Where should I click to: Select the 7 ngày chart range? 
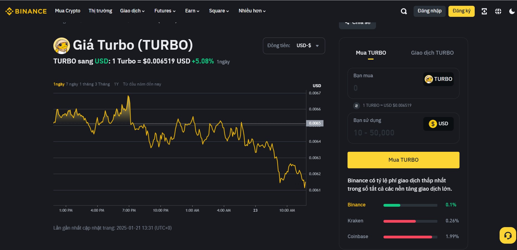(72, 84)
